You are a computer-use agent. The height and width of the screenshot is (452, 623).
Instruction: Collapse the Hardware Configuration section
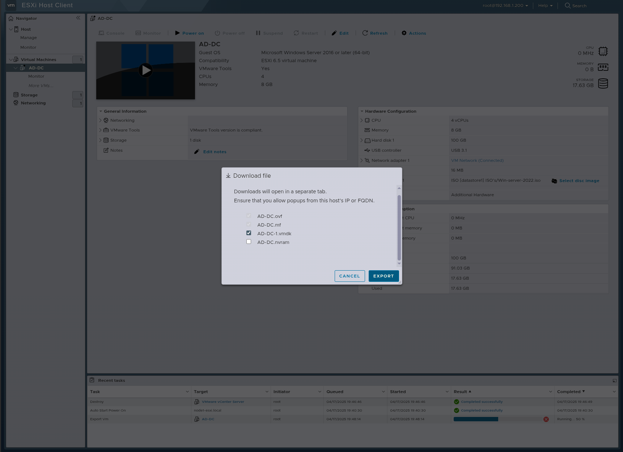[362, 111]
